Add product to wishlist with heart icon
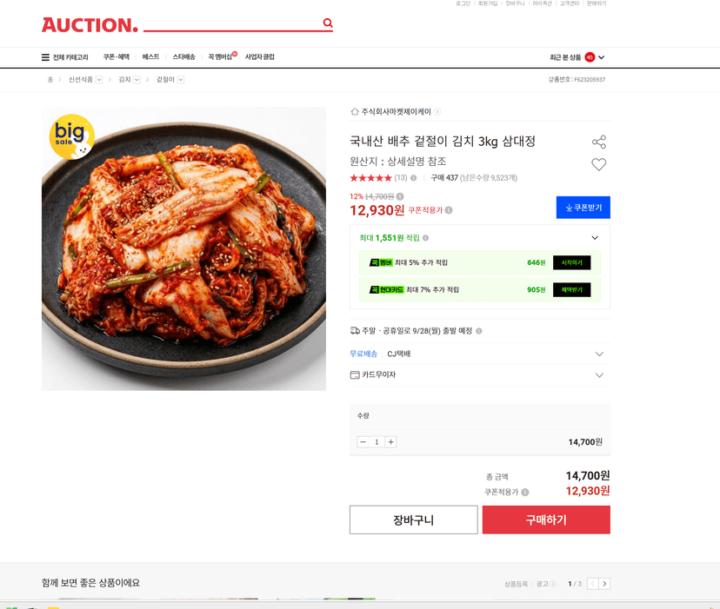The height and width of the screenshot is (609, 720). pos(599,164)
